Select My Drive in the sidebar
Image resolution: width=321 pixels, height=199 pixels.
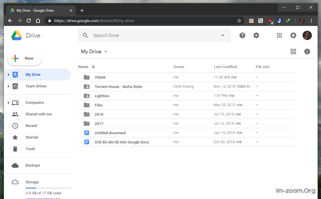click(x=38, y=75)
